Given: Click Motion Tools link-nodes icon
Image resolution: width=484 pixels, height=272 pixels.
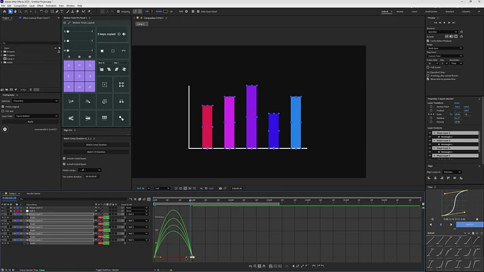Looking at the screenshot, I should click(x=121, y=118).
